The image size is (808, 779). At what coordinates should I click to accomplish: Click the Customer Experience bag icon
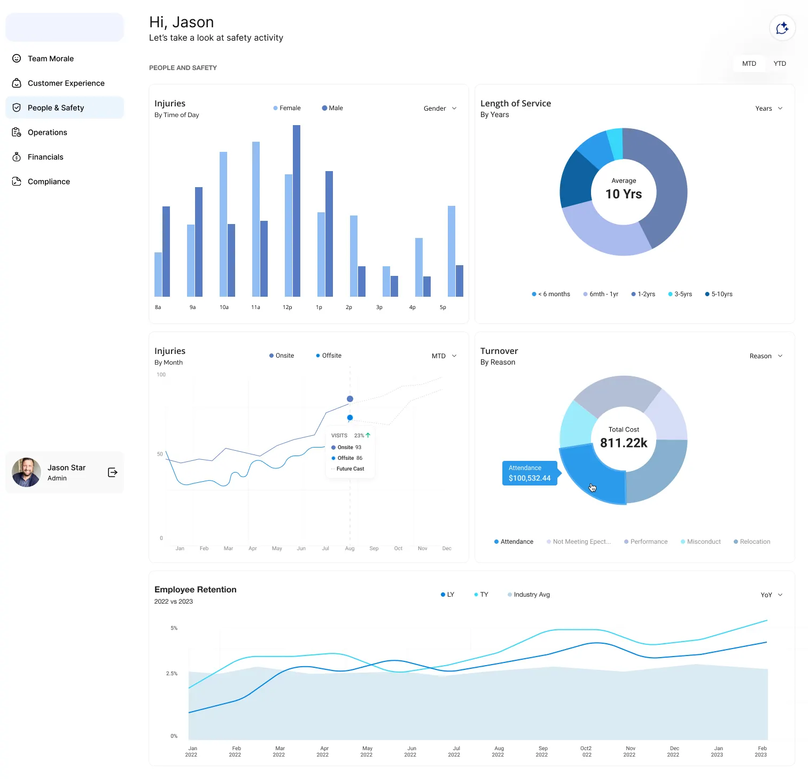[17, 83]
